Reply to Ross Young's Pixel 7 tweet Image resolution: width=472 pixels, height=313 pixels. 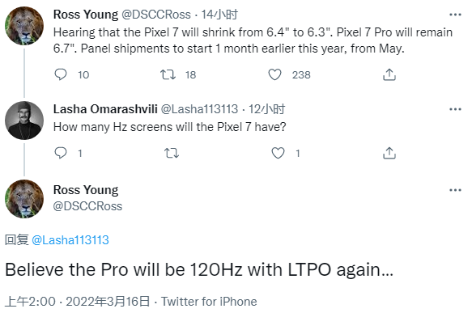tap(61, 74)
